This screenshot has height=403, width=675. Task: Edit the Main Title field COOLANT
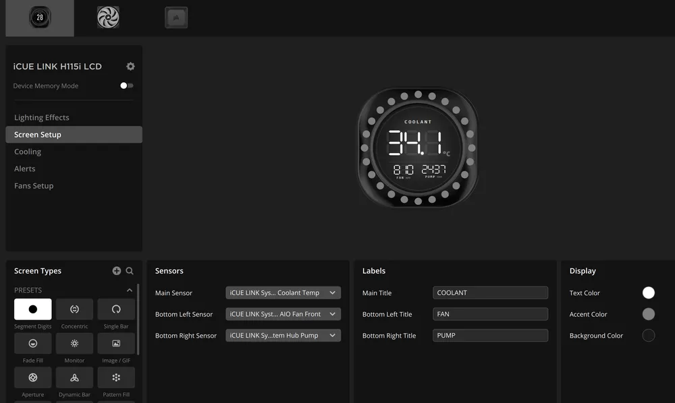[490, 292]
